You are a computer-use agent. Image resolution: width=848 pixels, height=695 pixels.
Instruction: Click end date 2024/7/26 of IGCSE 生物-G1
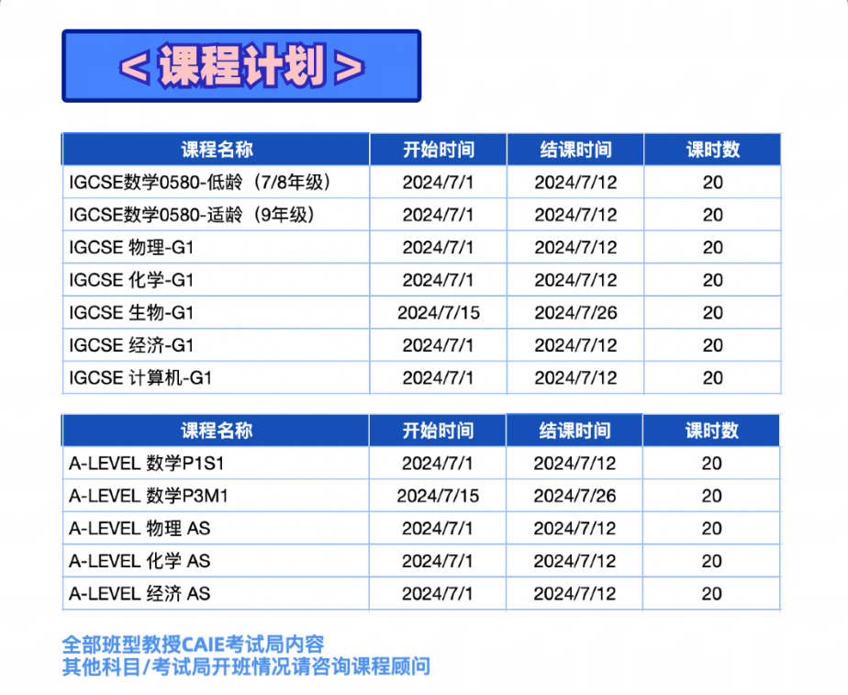(x=575, y=313)
